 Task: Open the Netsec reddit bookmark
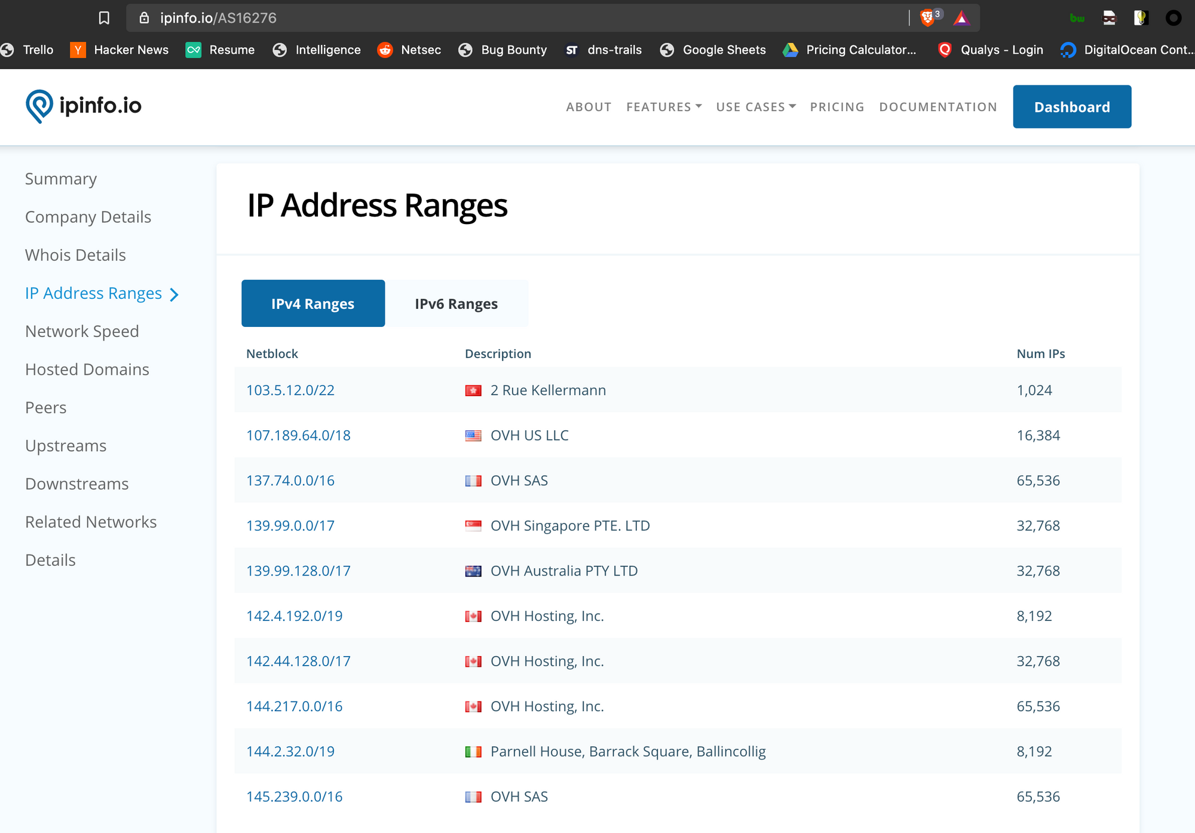[409, 50]
